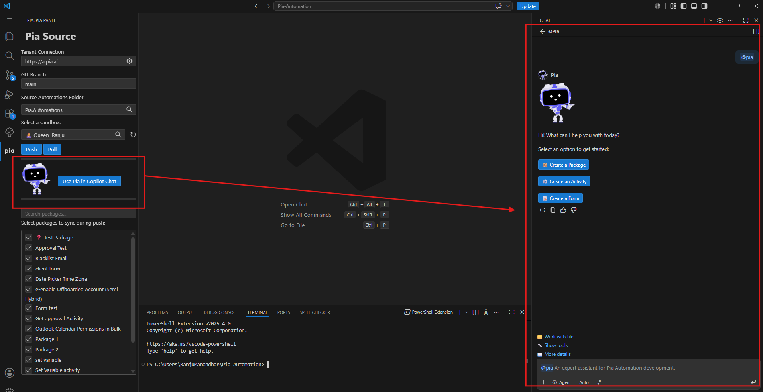Switch to the Output tab
This screenshot has height=392, width=763.
tap(186, 312)
